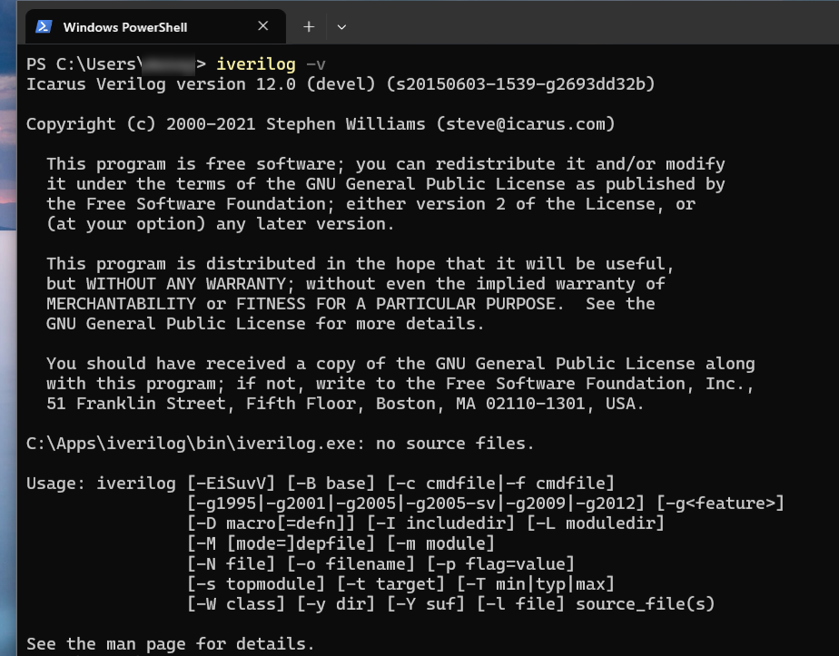Click 'See the man page for details.'
Viewport: 839px width, 656px height.
click(171, 643)
